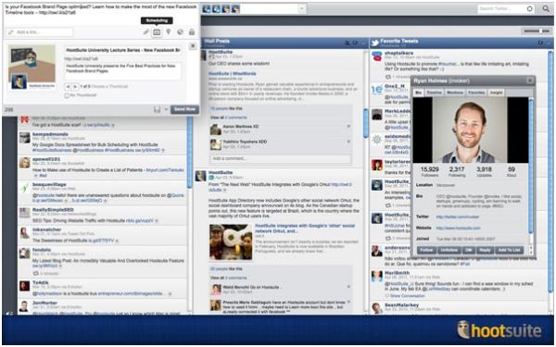
Task: Open MariSmith username in Favorite Tweets
Action: pyautogui.click(x=398, y=273)
